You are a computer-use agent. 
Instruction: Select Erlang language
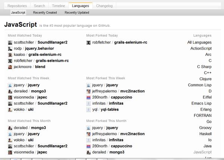pos(206,109)
